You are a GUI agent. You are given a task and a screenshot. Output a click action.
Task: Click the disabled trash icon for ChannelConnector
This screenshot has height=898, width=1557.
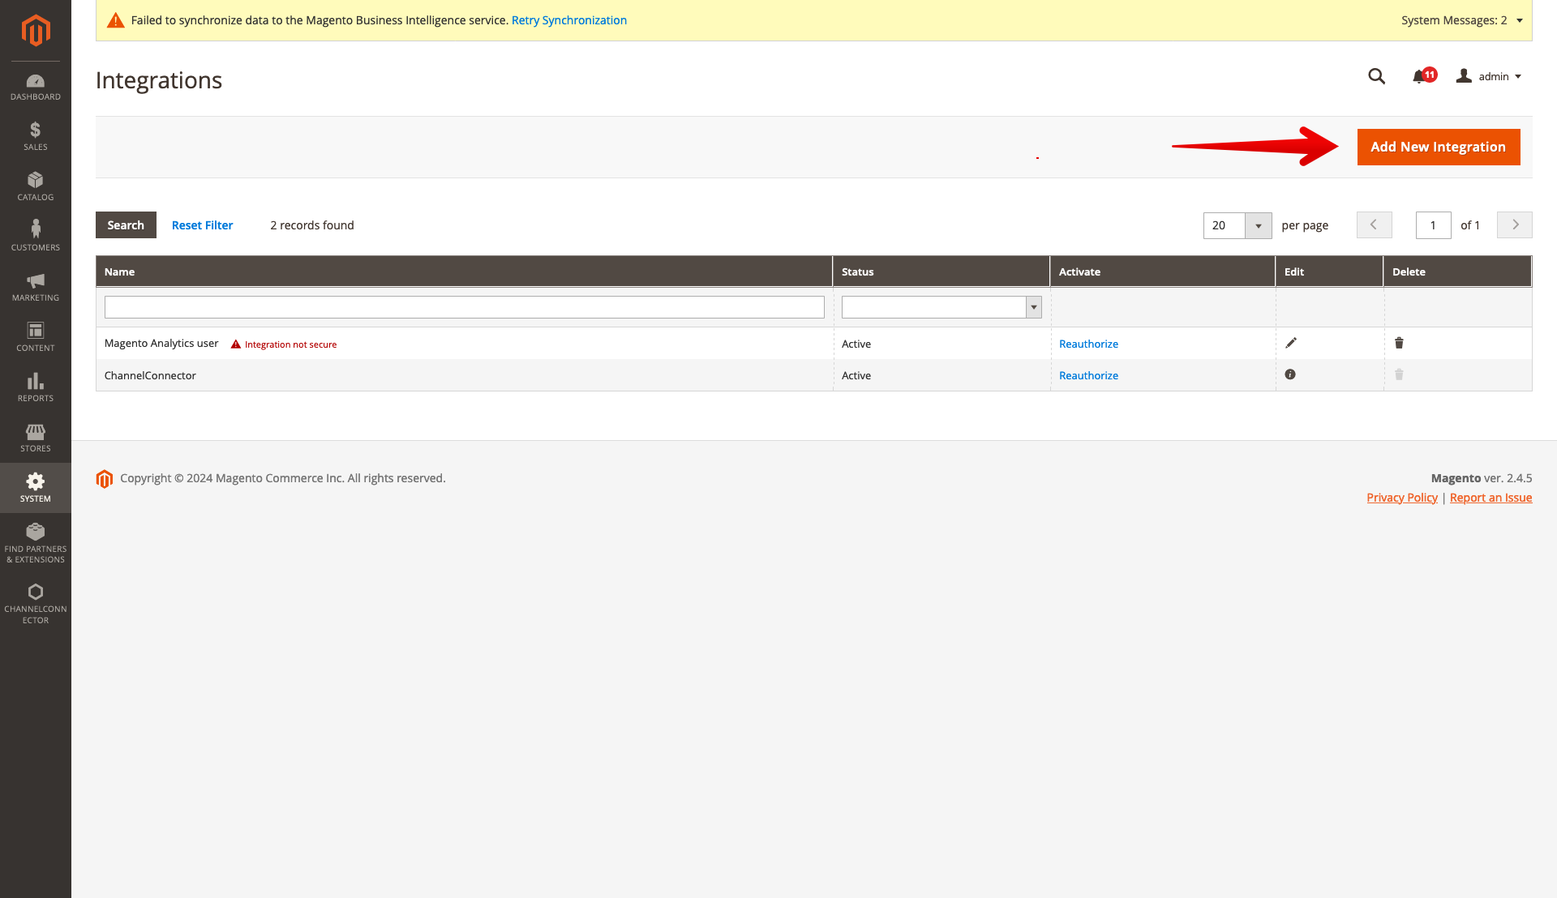[1399, 374]
